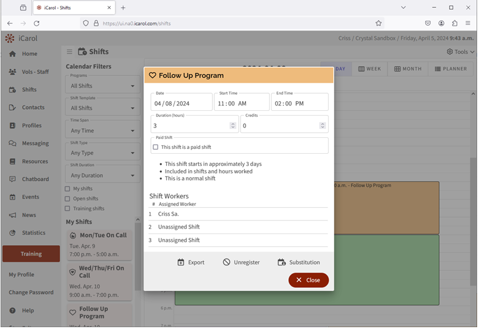Switch to the Week view tab
The width and height of the screenshot is (479, 329).
pyautogui.click(x=369, y=69)
